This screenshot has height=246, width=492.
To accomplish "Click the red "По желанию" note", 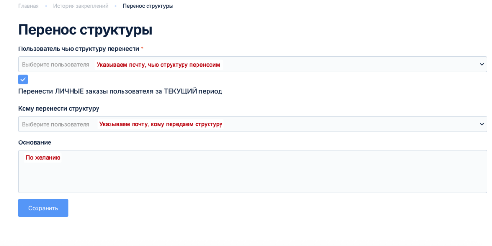I will [43, 157].
